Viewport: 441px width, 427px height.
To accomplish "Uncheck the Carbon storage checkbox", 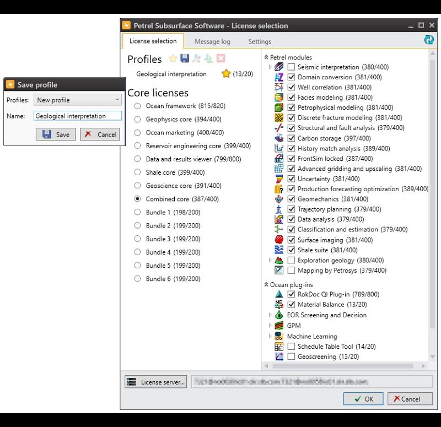I will pyautogui.click(x=292, y=138).
